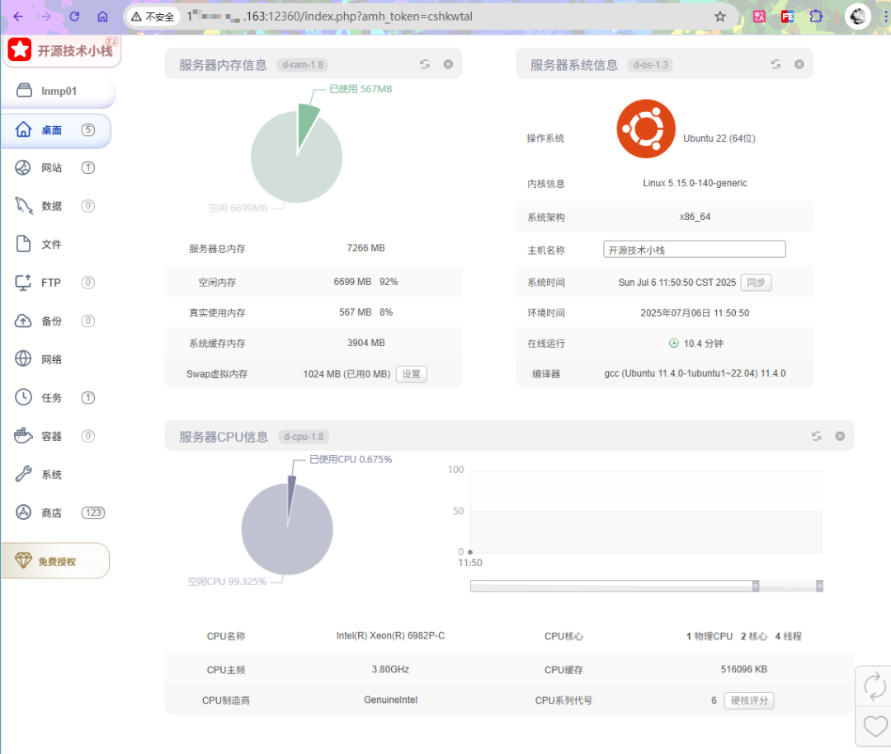Click the floating refresh icon at bottom right
The image size is (891, 754).
[x=874, y=686]
